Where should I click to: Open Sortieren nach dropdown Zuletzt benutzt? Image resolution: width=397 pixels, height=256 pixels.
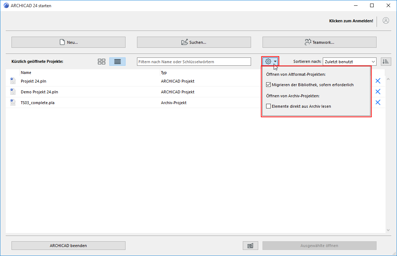349,62
